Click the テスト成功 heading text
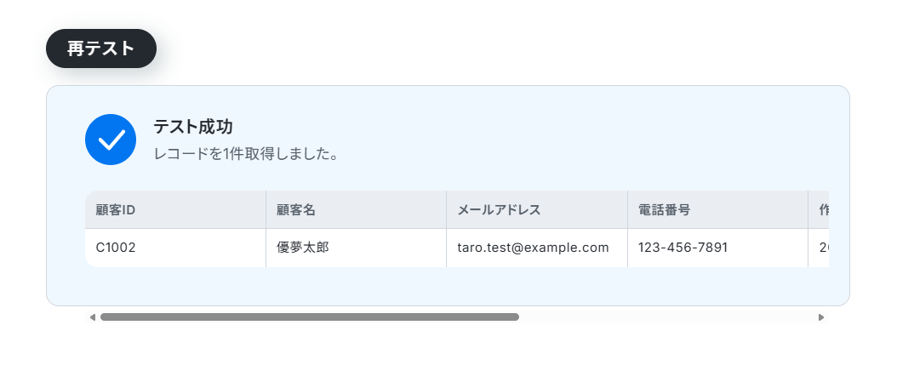897x365 pixels. (x=193, y=127)
